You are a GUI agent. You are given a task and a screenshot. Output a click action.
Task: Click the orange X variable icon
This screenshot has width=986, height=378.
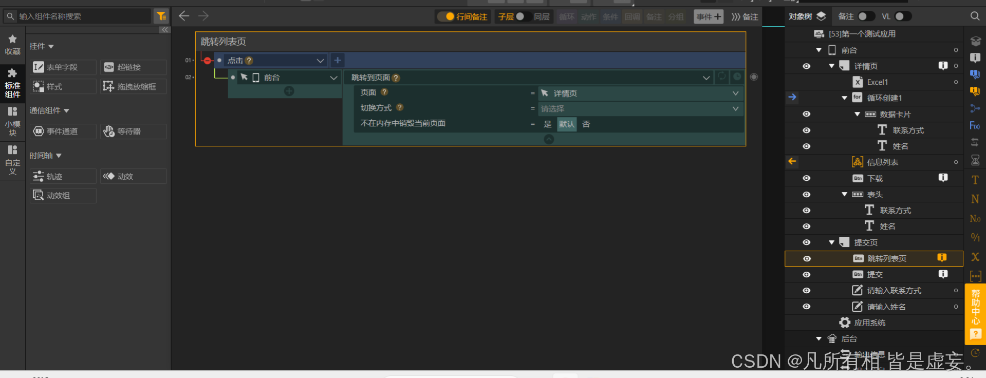click(975, 257)
